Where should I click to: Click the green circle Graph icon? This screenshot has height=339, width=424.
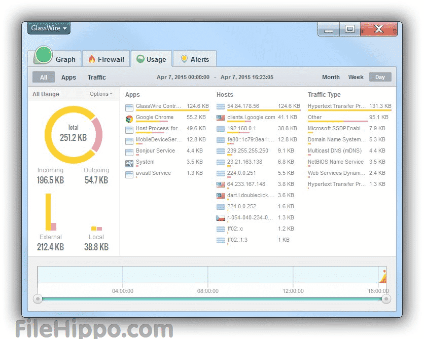44,56
